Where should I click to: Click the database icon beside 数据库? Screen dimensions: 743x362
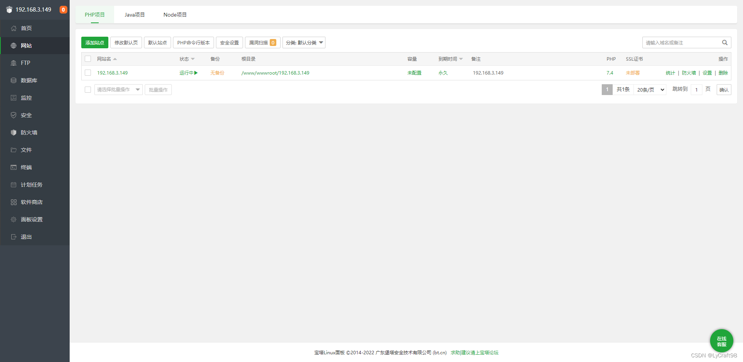coord(14,80)
